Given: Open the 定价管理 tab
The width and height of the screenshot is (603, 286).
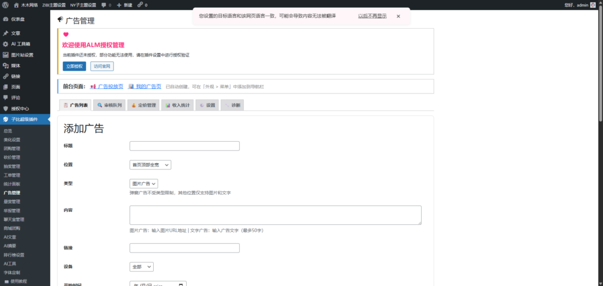Looking at the screenshot, I should tap(143, 105).
